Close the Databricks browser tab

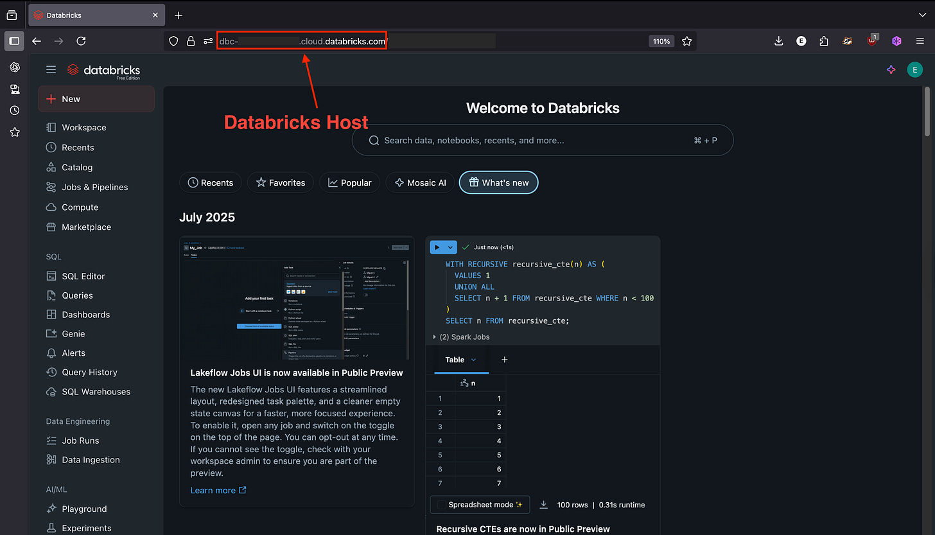(154, 15)
